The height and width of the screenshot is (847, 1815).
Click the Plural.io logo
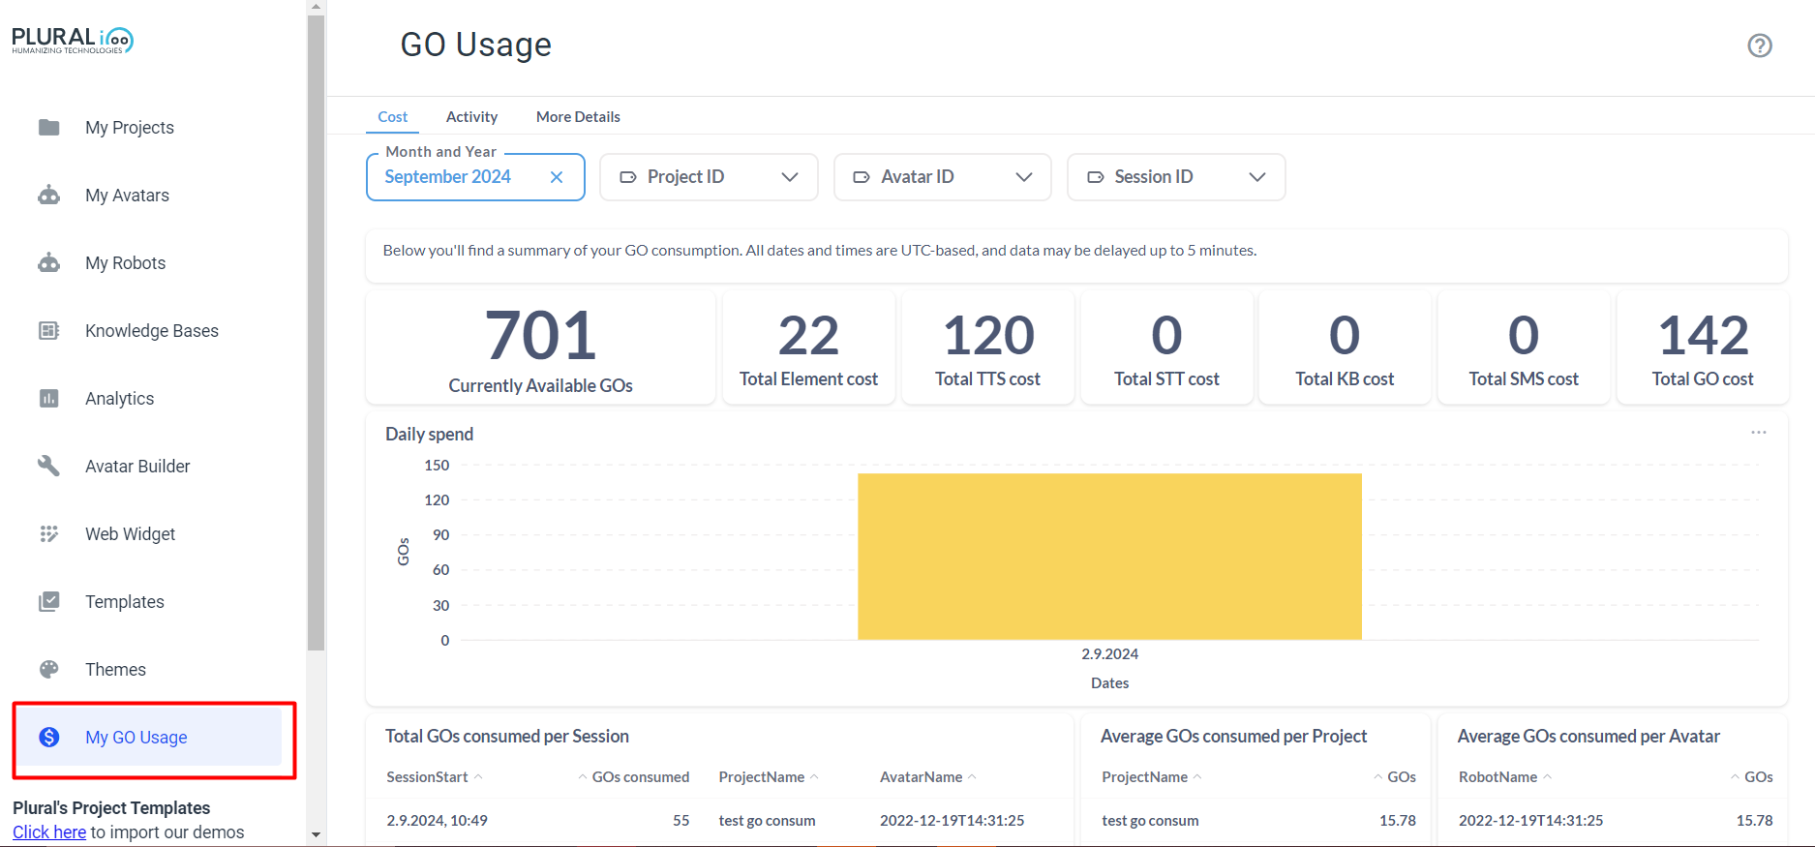click(73, 40)
